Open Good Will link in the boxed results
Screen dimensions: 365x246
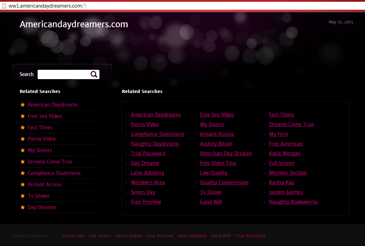pos(211,202)
